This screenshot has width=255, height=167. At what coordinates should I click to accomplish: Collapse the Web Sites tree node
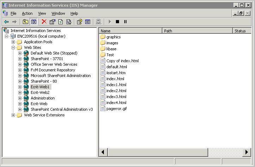[x=13, y=47]
